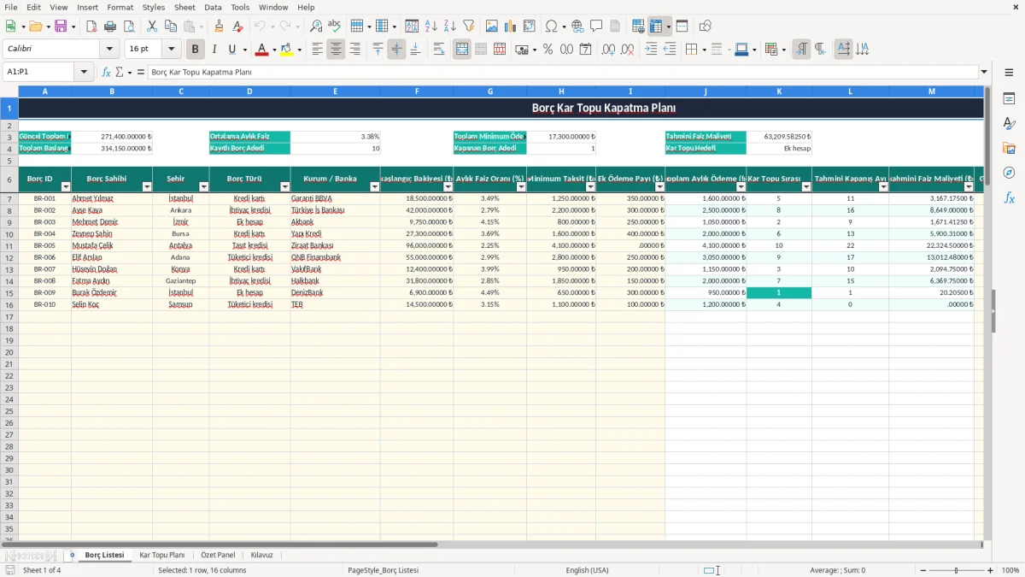Screen dimensions: 1025x577
Task: Open the Sheet menu
Action: coord(184,7)
